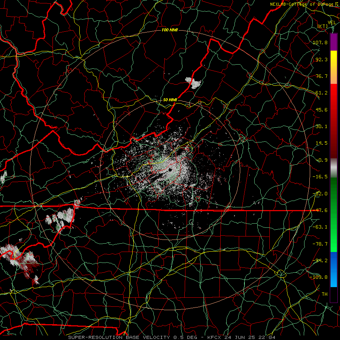Click the 50 NMI range ring label
Image resolution: width=340 pixels, height=340 pixels.
[x=170, y=100]
